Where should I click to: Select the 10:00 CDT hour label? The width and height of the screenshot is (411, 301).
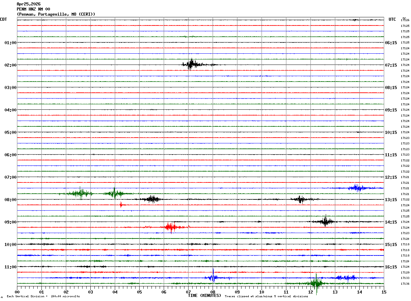pyautogui.click(x=10, y=245)
